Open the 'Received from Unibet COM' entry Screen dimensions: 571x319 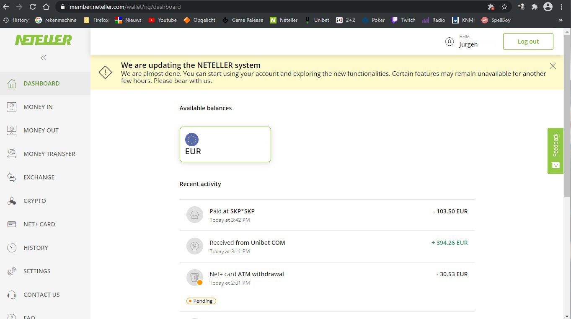pos(327,246)
